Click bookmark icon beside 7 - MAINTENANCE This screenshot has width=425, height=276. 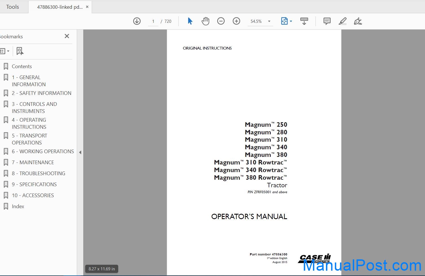tap(6, 163)
